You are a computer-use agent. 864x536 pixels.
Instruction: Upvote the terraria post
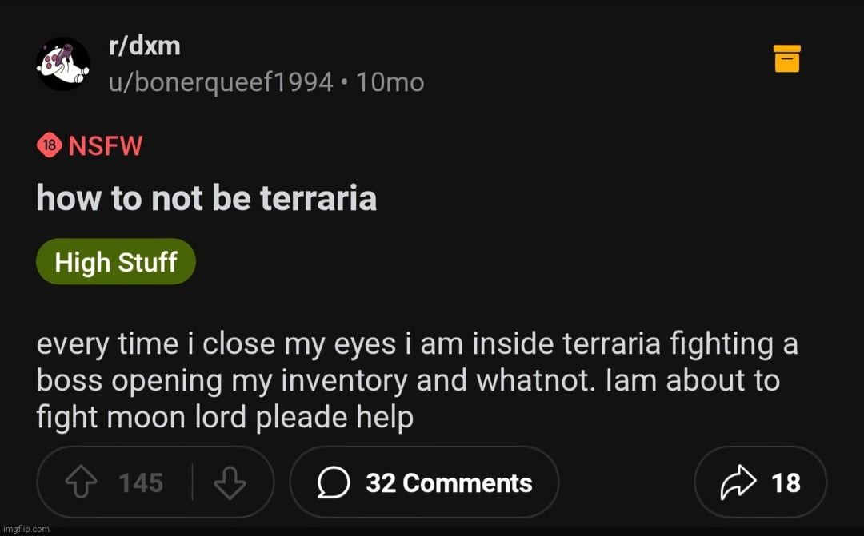82,482
